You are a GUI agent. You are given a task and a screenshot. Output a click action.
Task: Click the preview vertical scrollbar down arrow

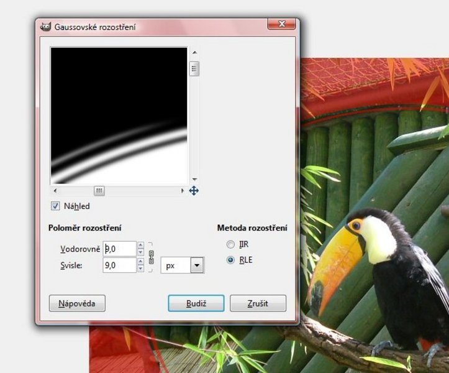click(195, 179)
